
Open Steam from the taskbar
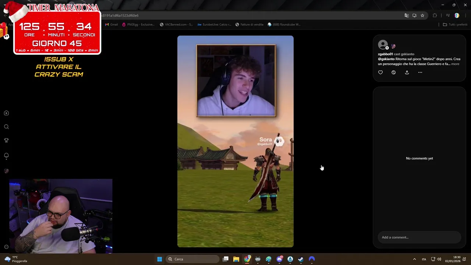301,259
